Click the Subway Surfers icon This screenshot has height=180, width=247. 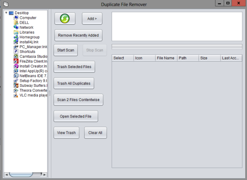16,85
